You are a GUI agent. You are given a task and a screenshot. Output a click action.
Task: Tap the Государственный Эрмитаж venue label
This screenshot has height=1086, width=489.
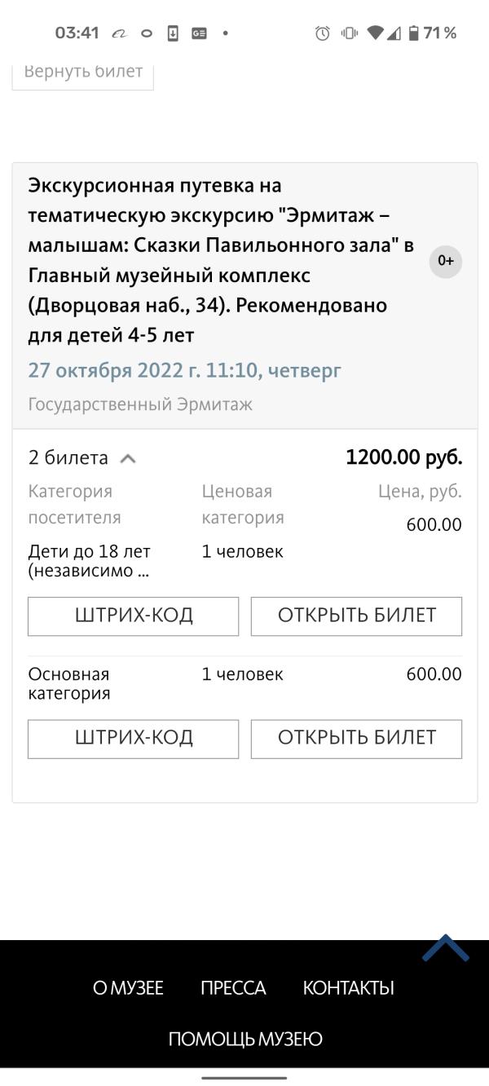140,404
